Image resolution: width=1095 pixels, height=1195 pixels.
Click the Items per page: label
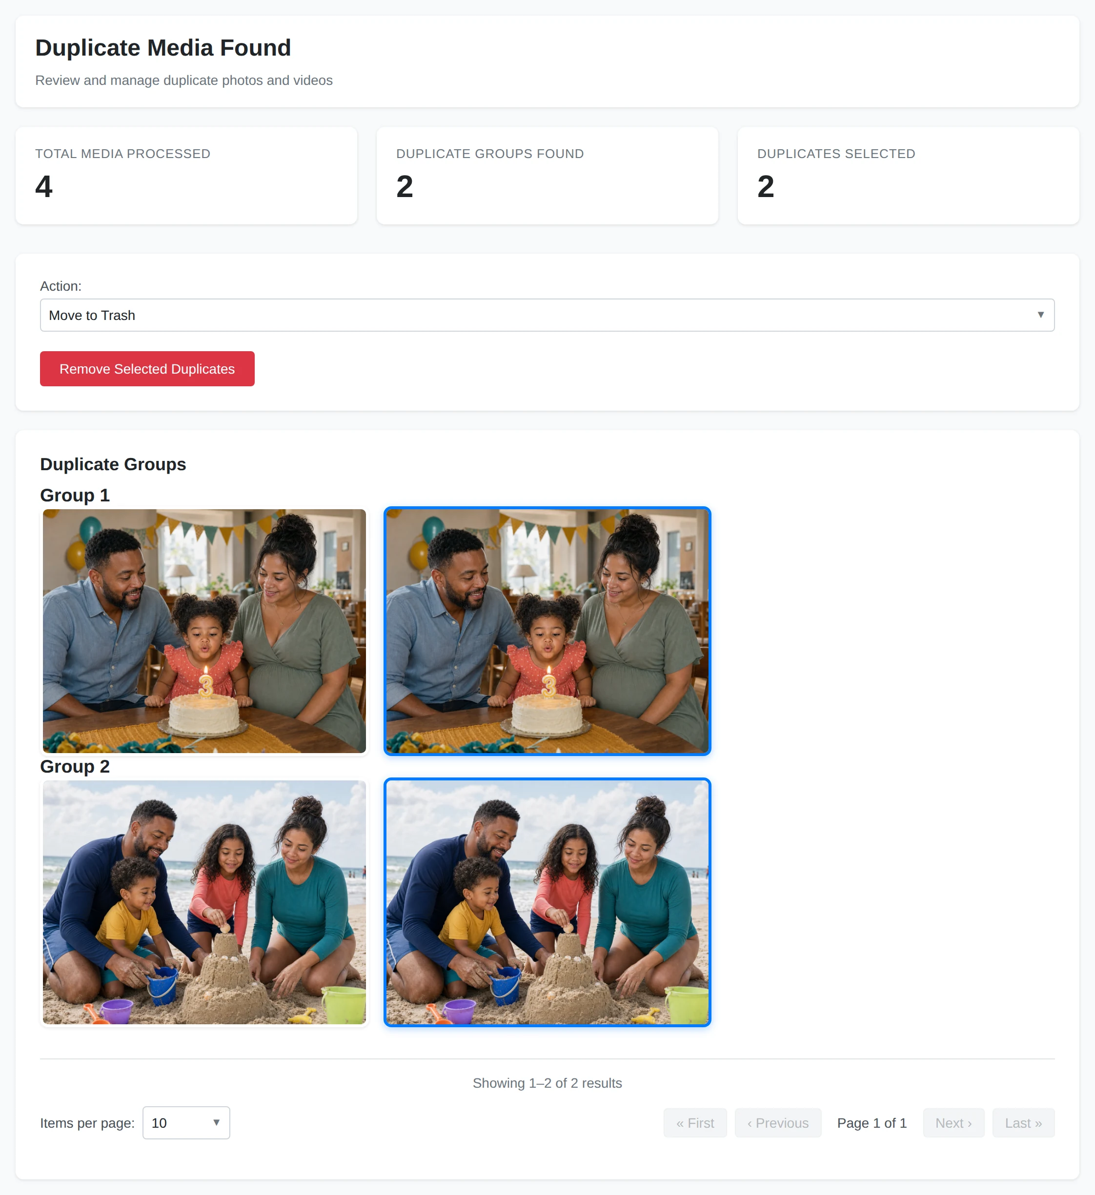[87, 1123]
